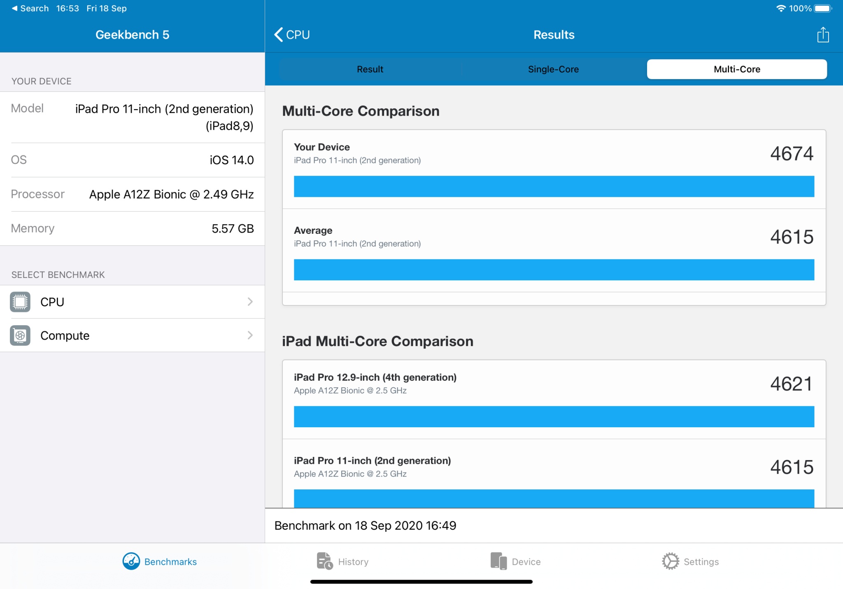Switch to the Result segment
The image size is (843, 589).
[x=370, y=69]
